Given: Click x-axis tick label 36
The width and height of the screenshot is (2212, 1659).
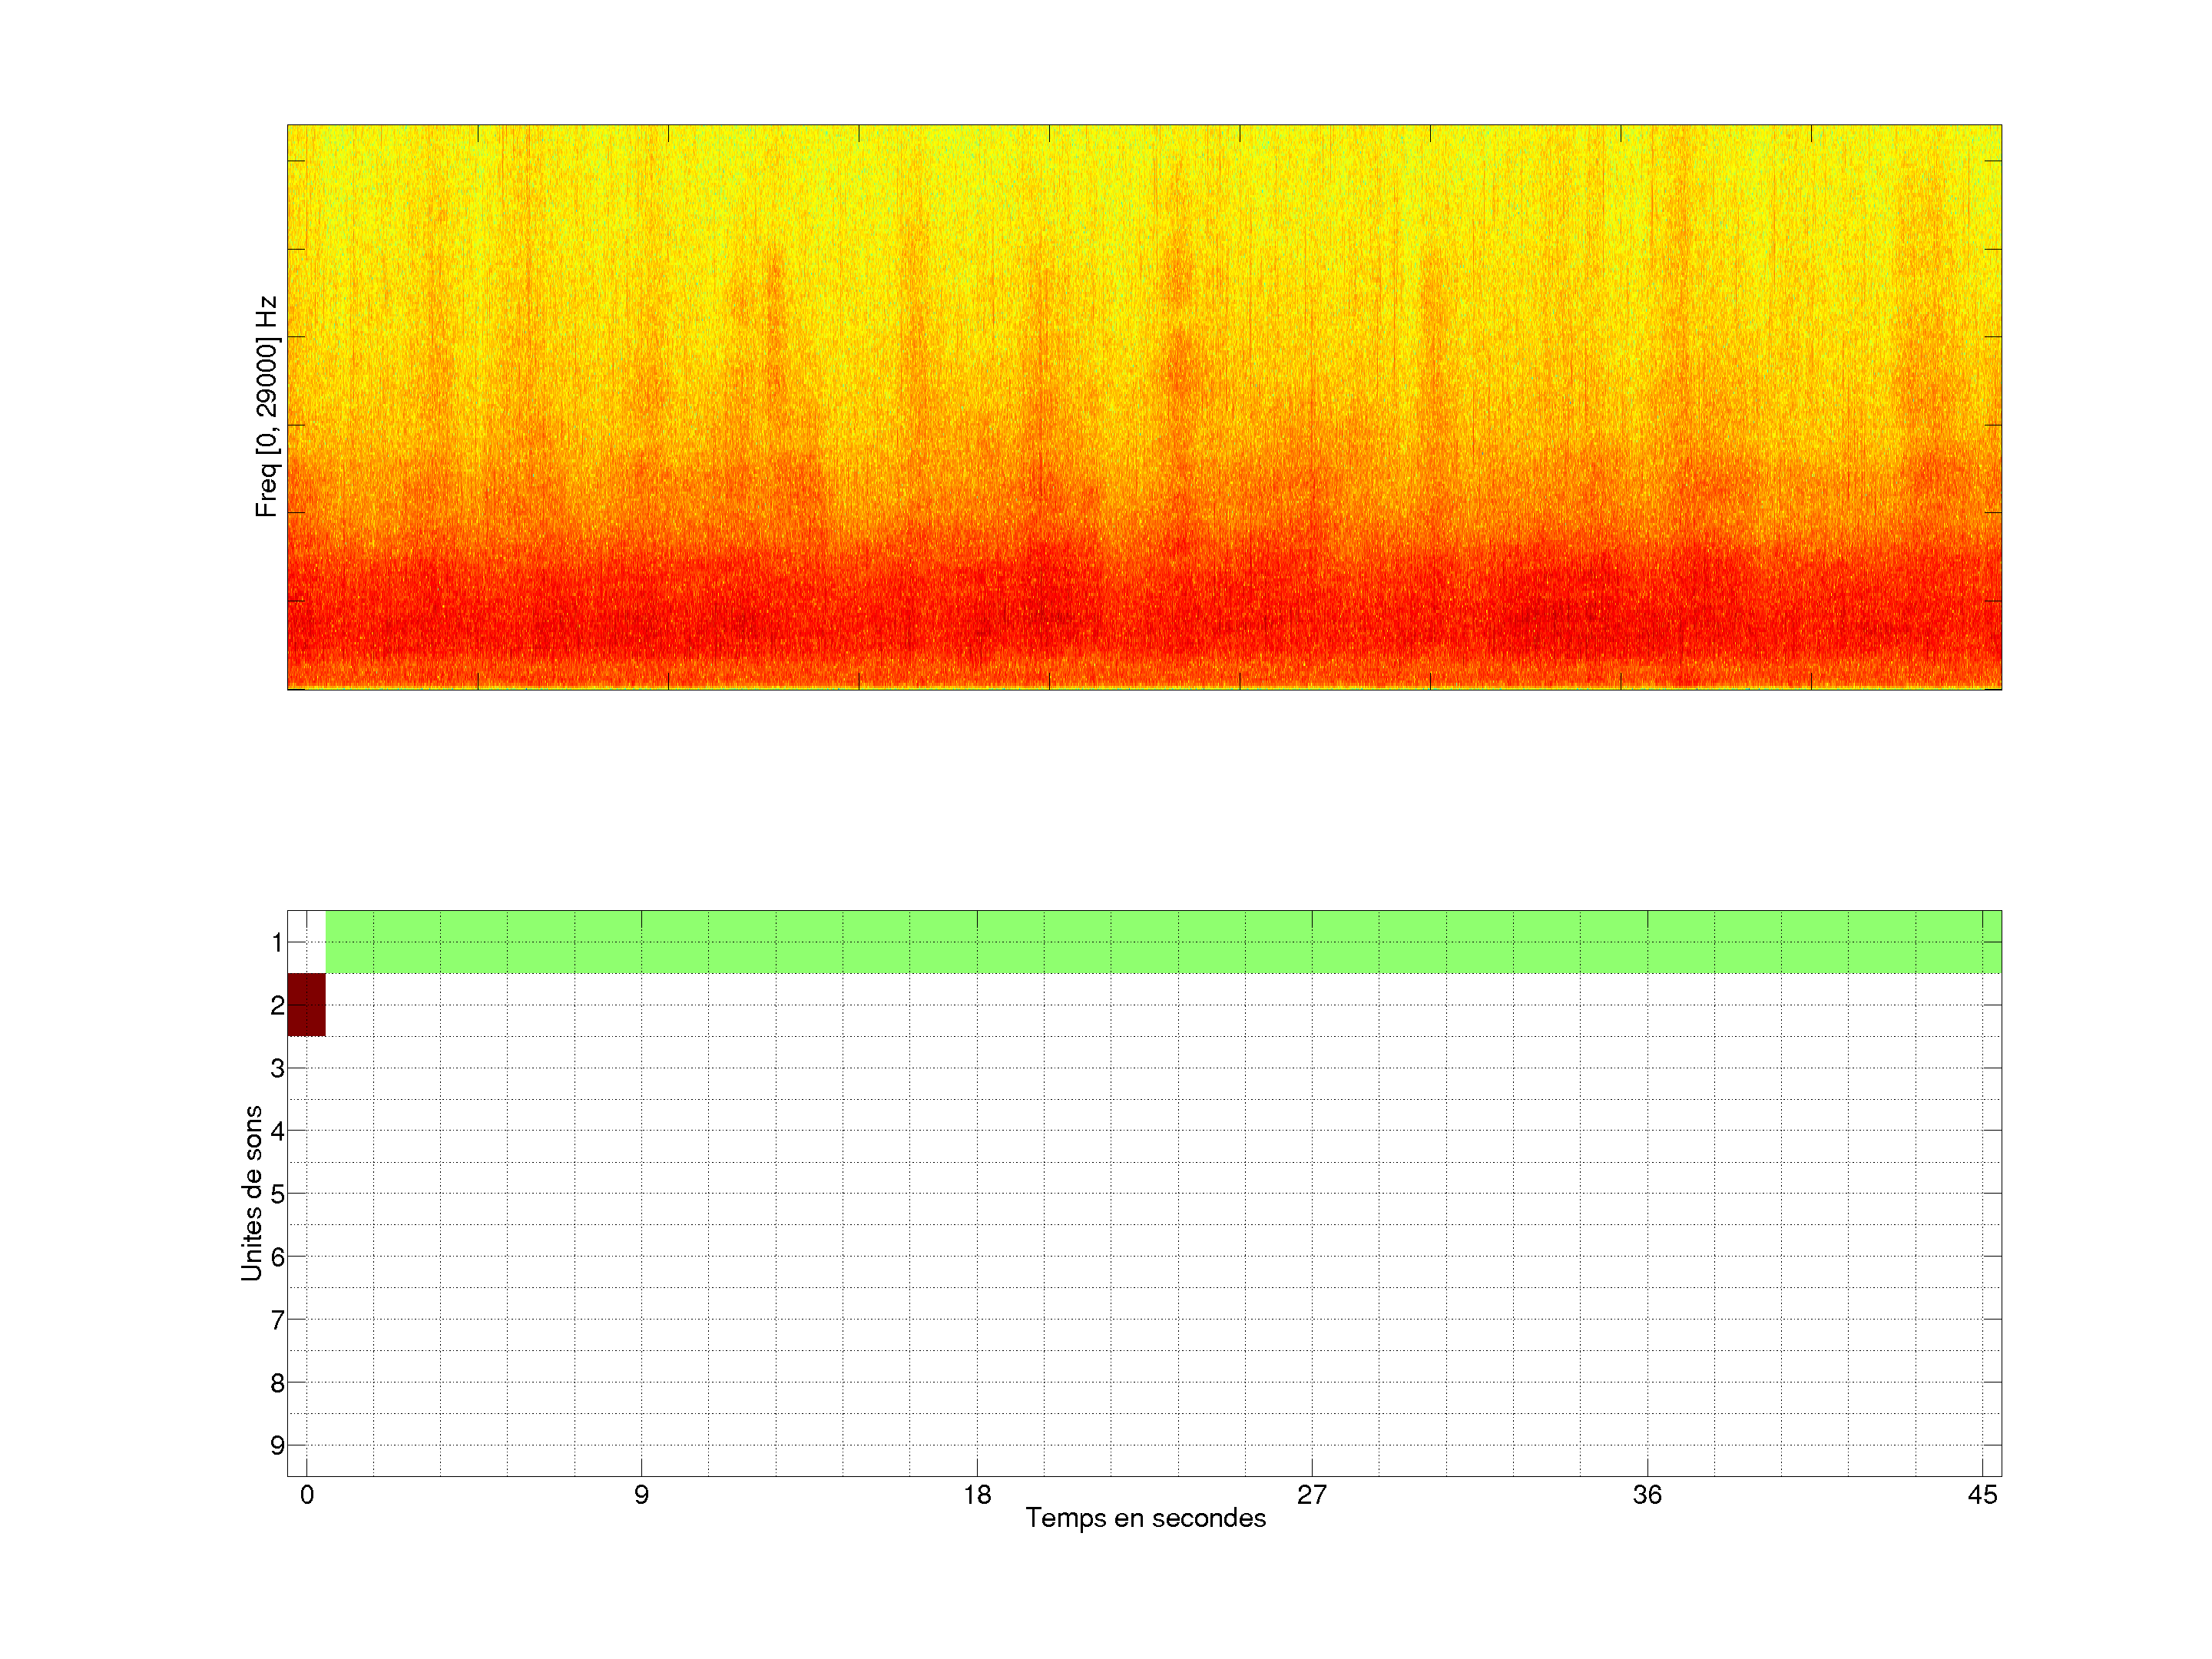Looking at the screenshot, I should 1647,1495.
